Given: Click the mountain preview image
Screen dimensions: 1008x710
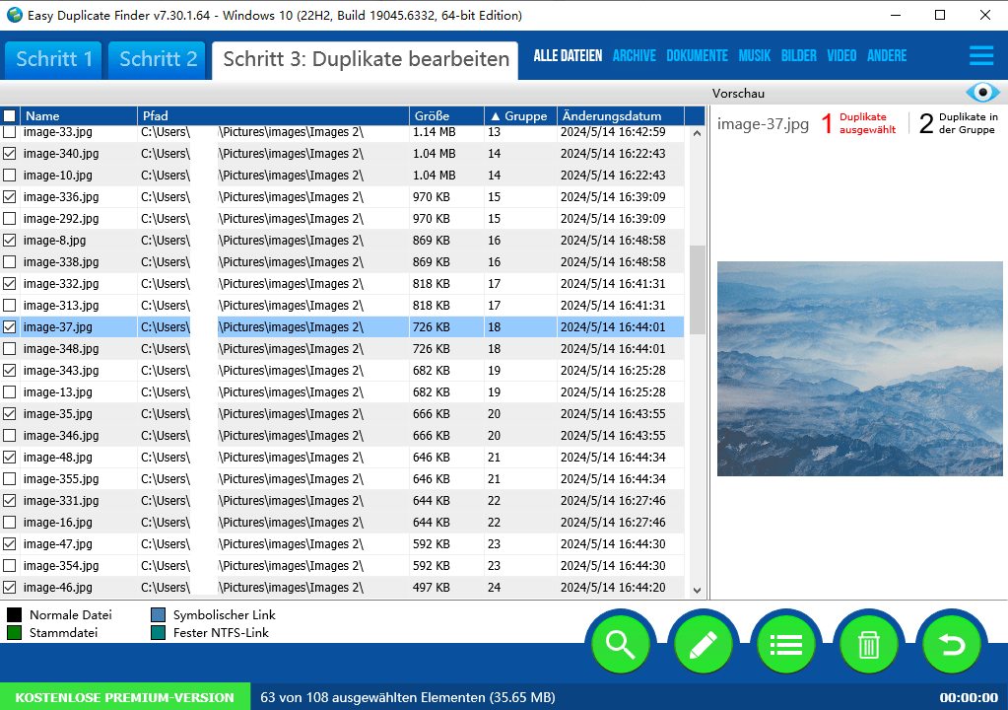Looking at the screenshot, I should (x=859, y=369).
